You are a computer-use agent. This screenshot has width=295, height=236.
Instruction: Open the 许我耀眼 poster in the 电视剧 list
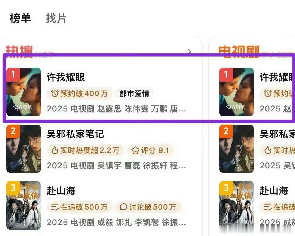point(237,92)
